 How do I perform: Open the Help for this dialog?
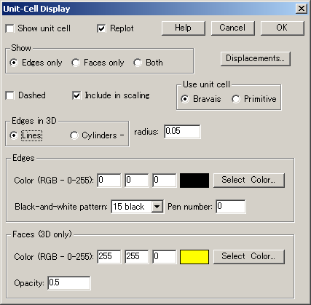click(184, 28)
